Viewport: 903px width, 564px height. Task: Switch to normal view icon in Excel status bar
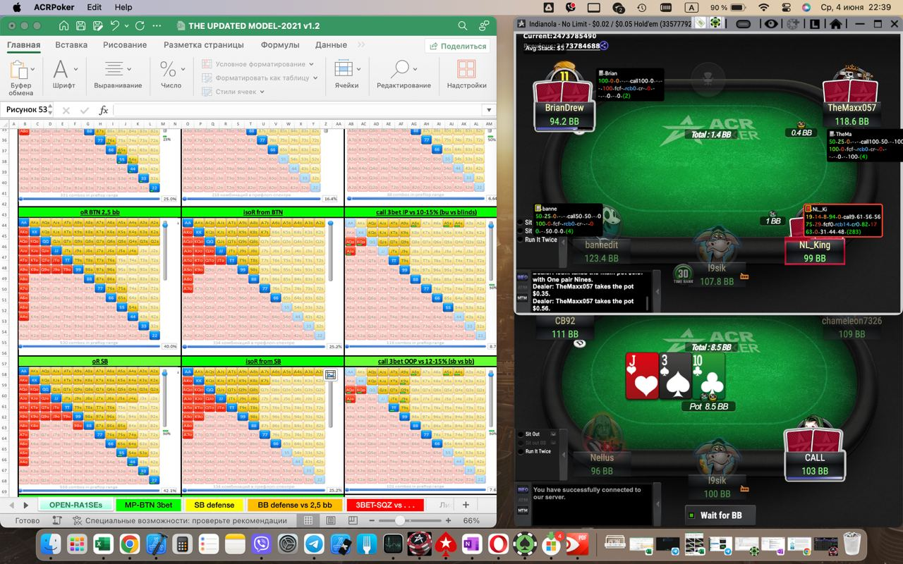(308, 520)
